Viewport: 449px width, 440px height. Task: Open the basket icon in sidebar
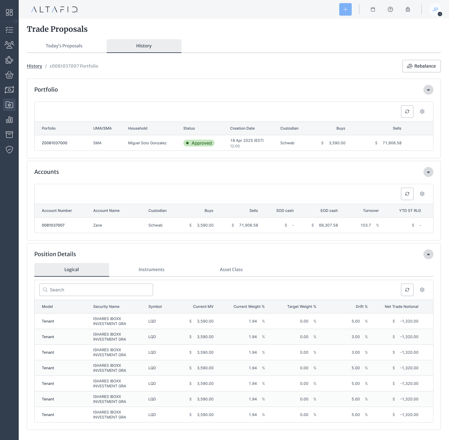click(x=9, y=75)
